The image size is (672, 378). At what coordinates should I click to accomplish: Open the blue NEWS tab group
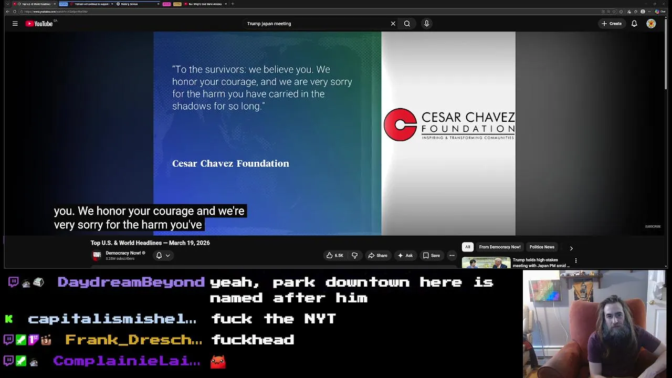[x=64, y=4]
